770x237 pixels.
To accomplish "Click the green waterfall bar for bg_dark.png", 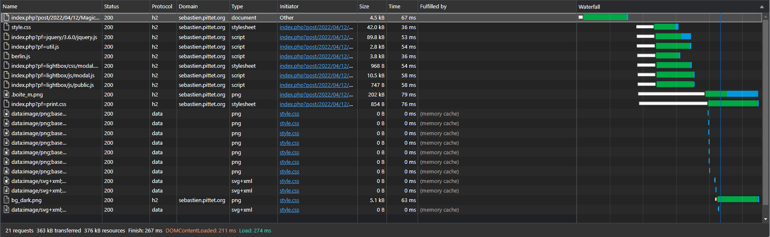I will click(x=738, y=199).
